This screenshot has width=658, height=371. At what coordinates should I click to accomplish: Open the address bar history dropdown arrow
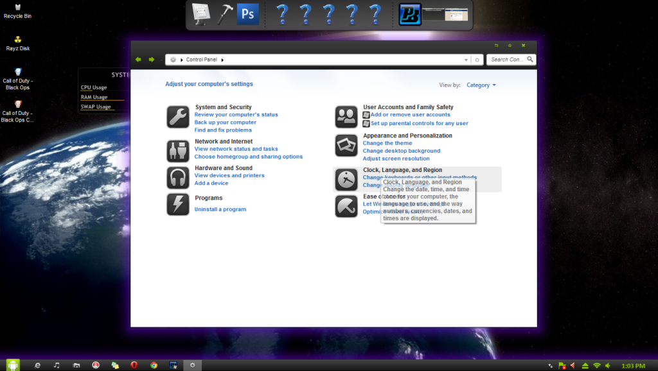click(x=467, y=60)
